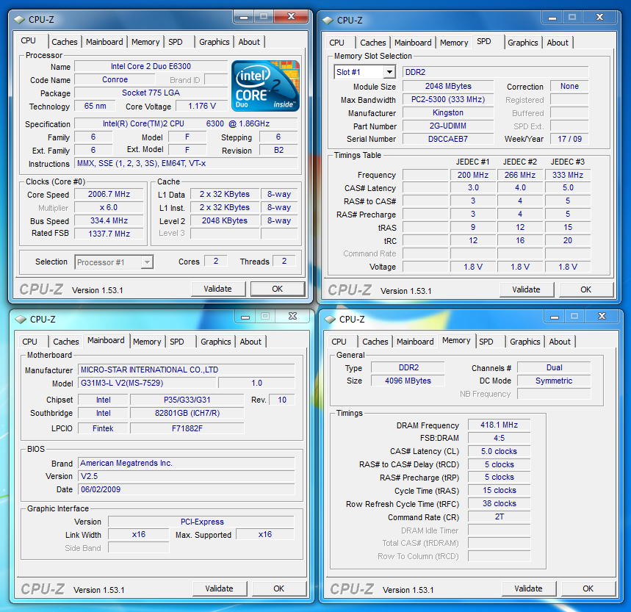
Task: Click the Intel Core 2 Duo logo in the CPU window
Action: [x=266, y=86]
